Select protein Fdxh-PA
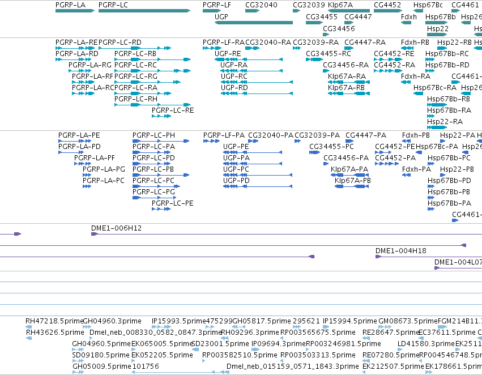Image resolution: width=482 pixels, height=375 pixels. (x=416, y=169)
